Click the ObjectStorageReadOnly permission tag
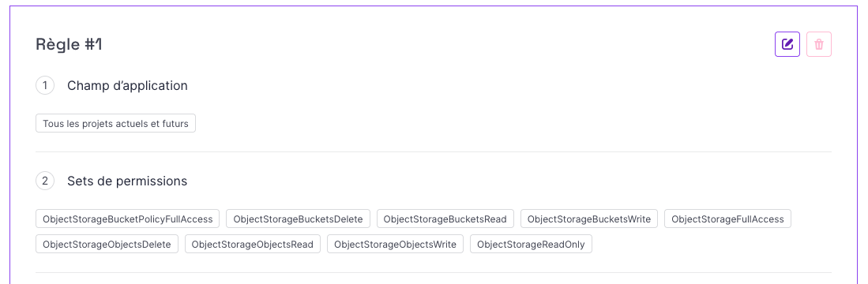 [531, 245]
